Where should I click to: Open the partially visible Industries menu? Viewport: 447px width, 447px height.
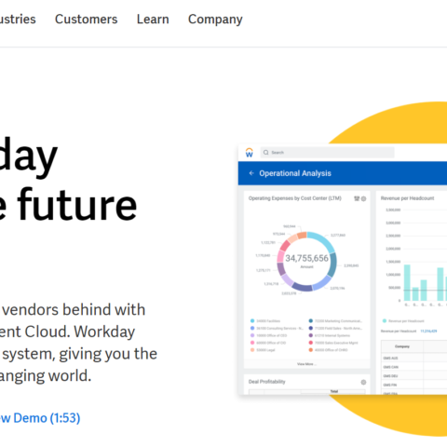(x=18, y=20)
